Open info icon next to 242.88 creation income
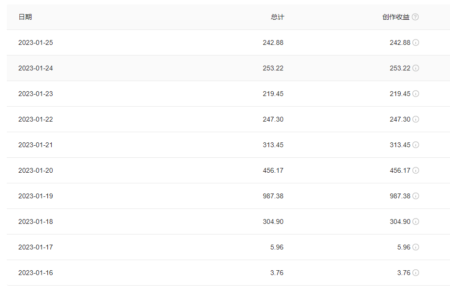The width and height of the screenshot is (450, 290). 416,42
